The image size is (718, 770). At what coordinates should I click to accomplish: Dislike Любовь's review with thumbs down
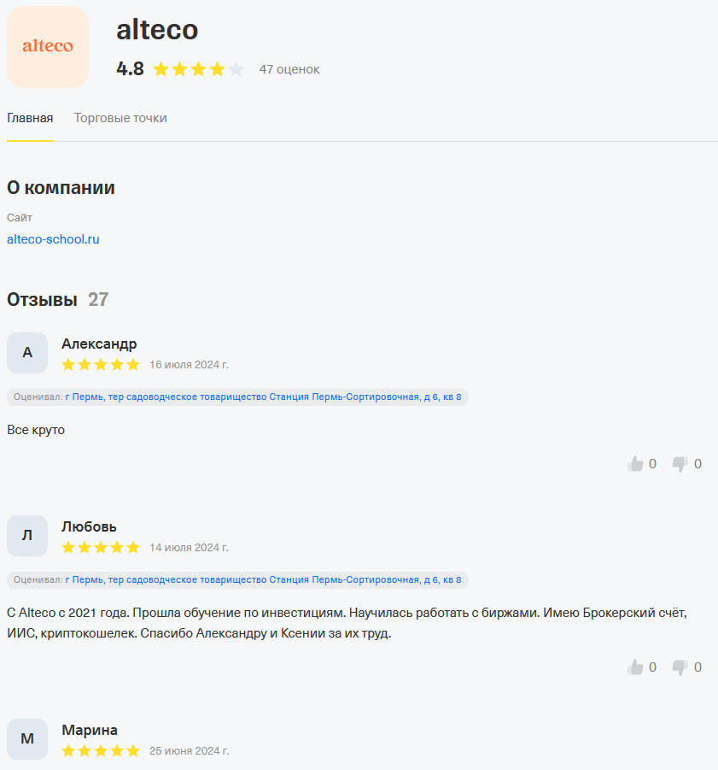(680, 667)
